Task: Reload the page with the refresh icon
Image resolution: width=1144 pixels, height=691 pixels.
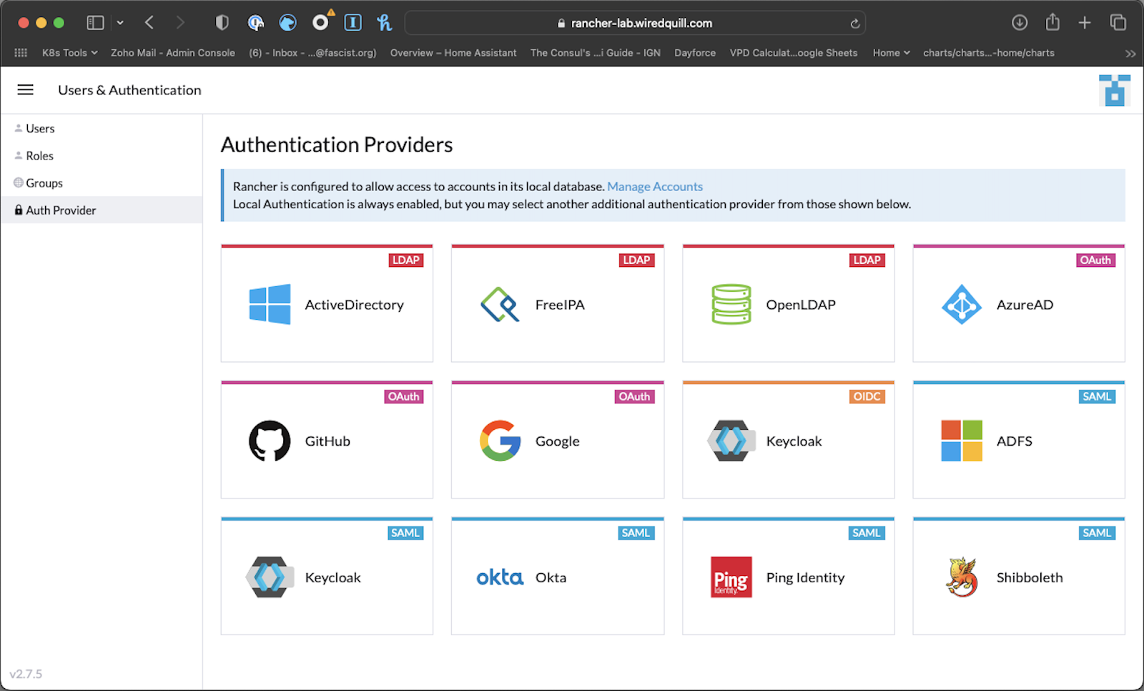Action: tap(854, 24)
